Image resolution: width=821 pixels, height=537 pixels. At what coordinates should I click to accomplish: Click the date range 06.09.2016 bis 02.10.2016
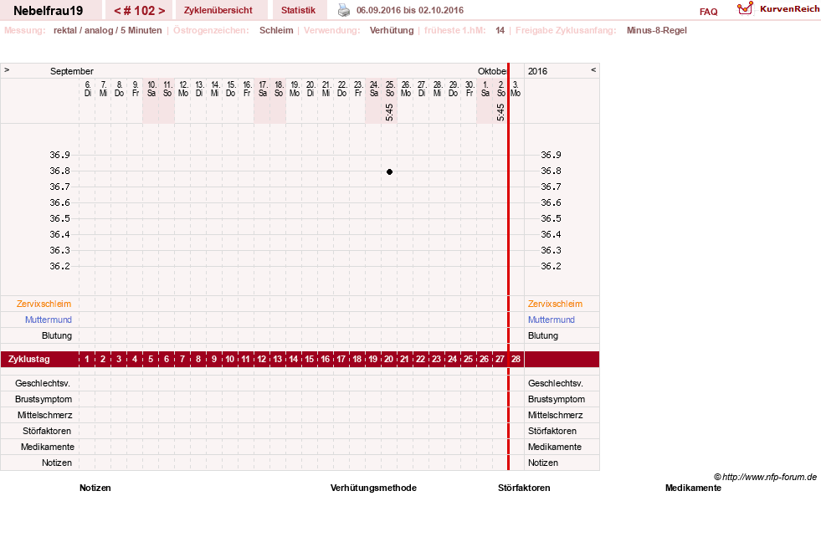[410, 10]
